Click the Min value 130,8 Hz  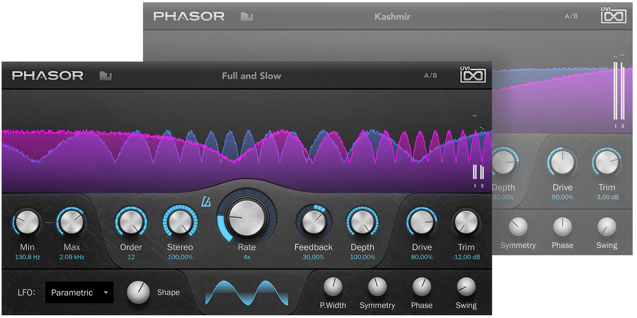(27, 257)
